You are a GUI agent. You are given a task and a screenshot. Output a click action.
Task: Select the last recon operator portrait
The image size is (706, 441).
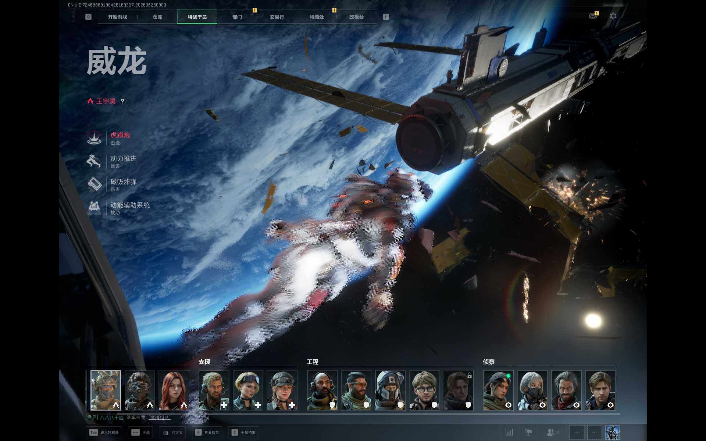pos(600,390)
